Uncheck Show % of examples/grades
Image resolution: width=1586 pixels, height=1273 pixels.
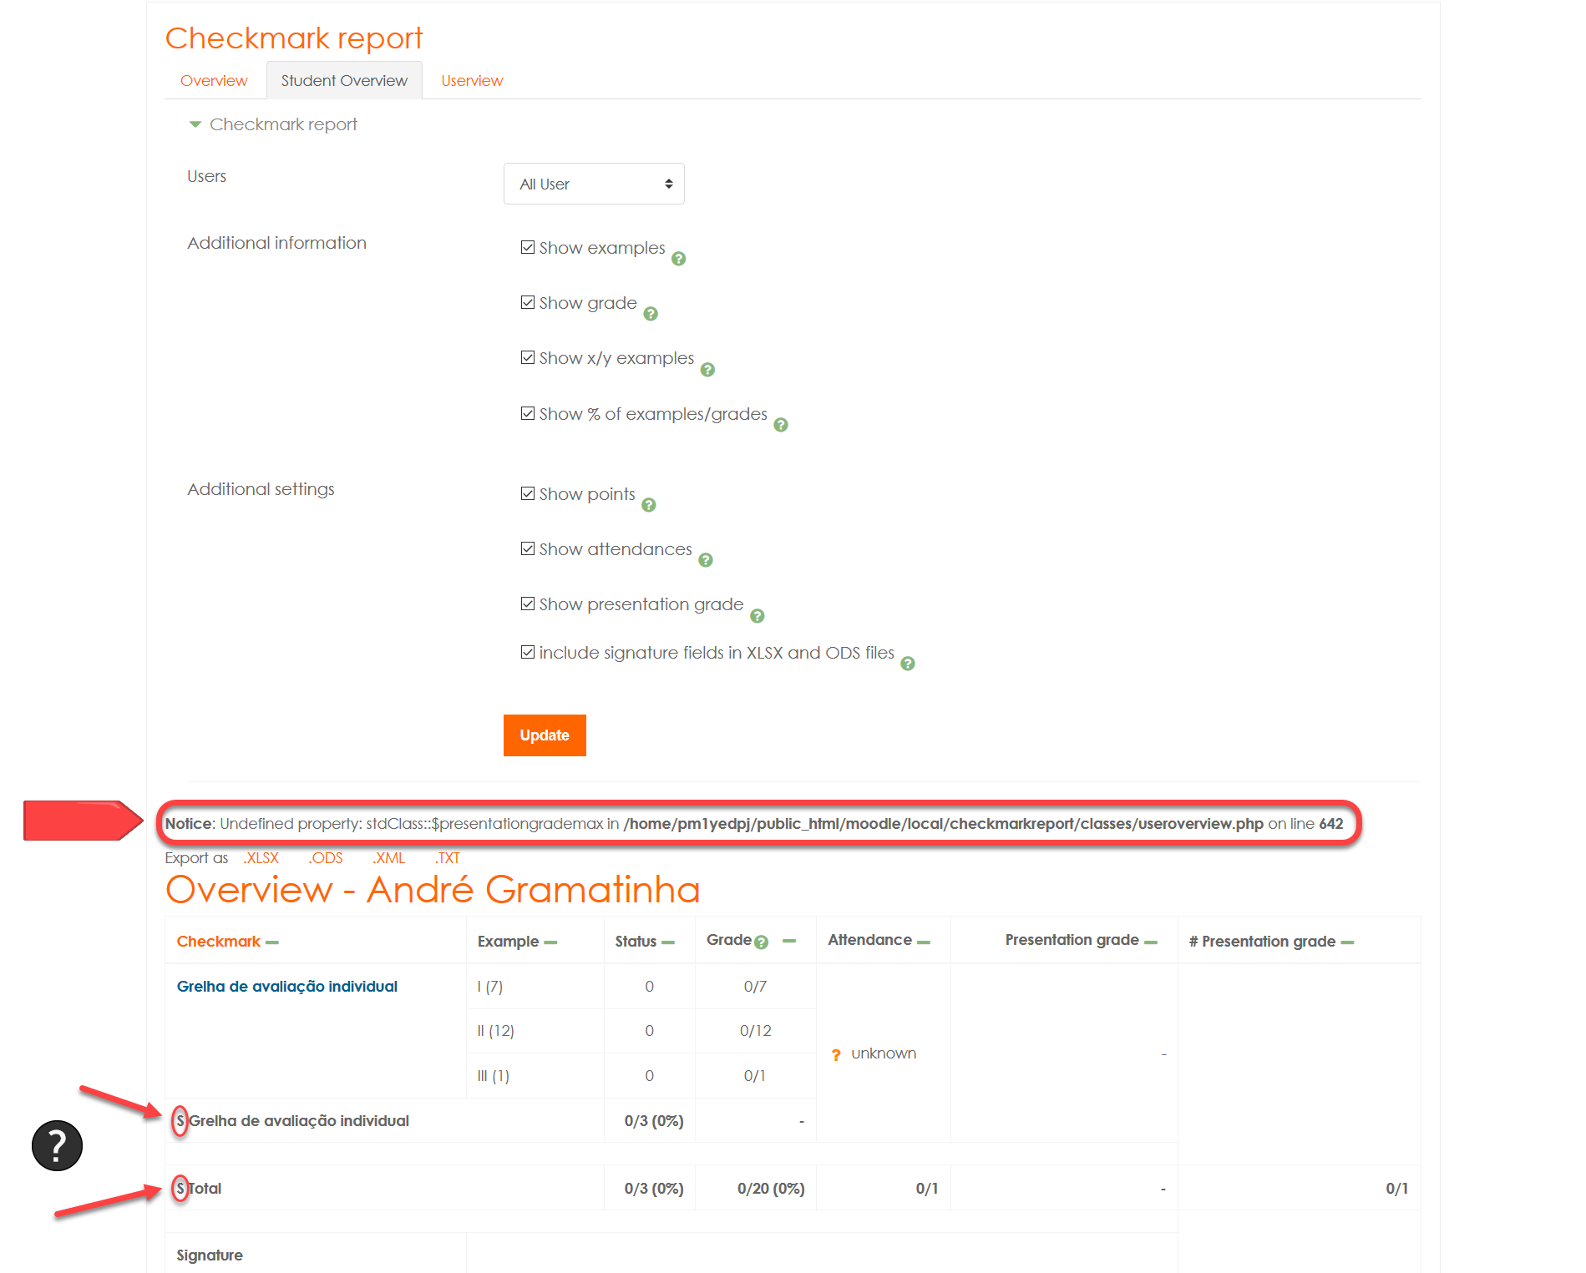point(527,412)
